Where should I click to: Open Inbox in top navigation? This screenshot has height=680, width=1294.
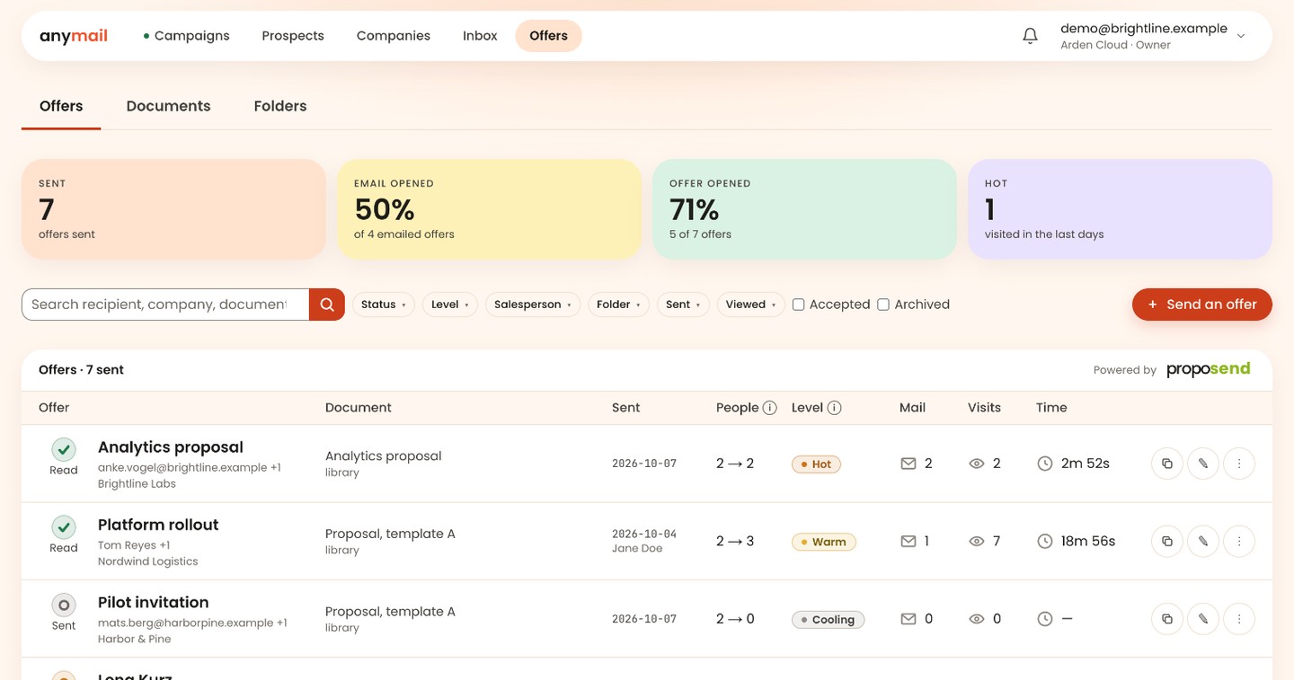click(480, 36)
